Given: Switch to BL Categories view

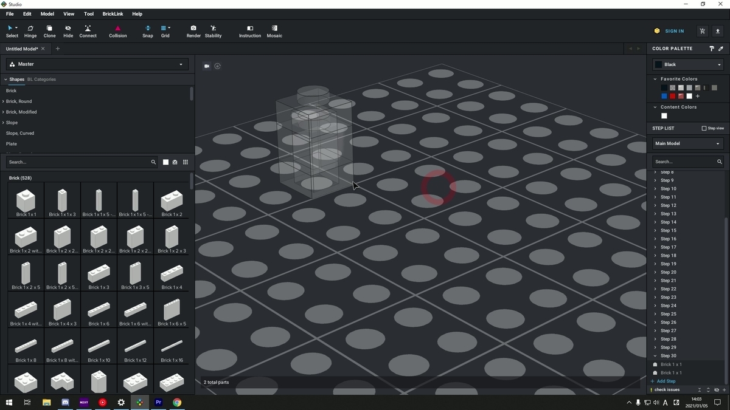Looking at the screenshot, I should pyautogui.click(x=41, y=80).
